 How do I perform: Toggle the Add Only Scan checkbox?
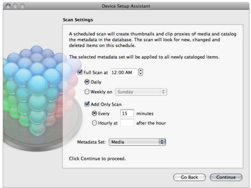click(87, 104)
